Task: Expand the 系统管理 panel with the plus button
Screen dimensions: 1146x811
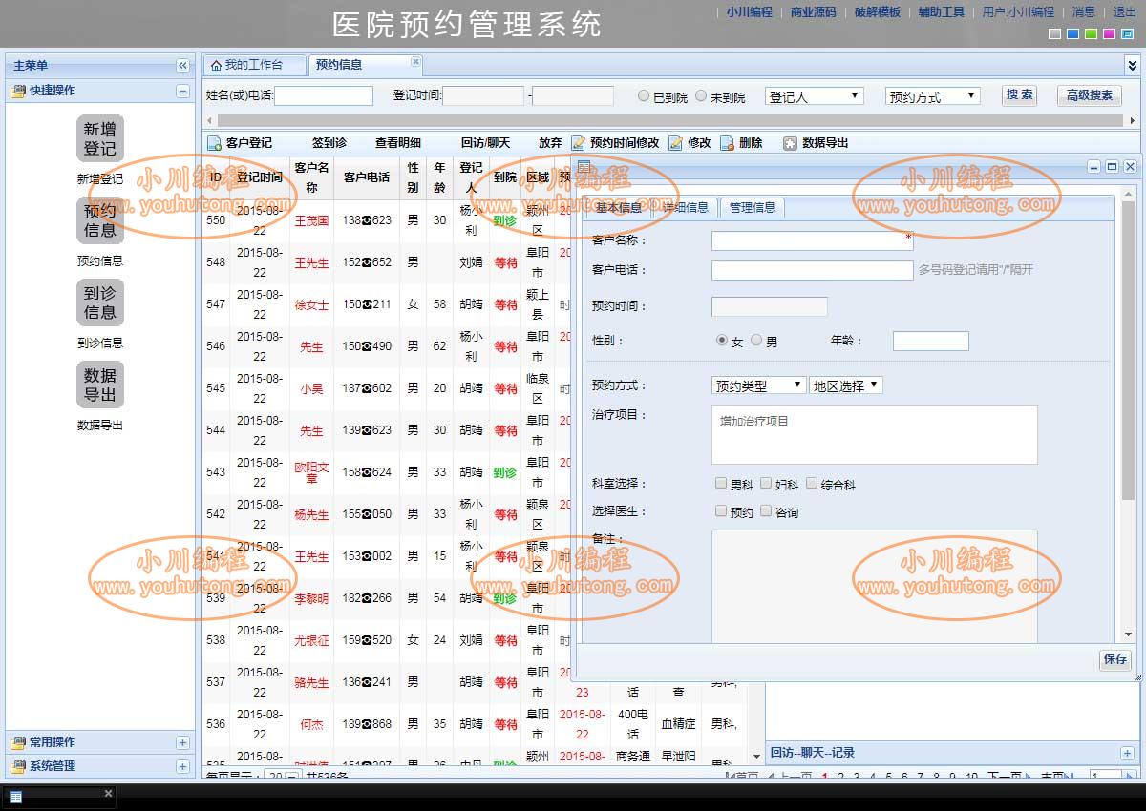Action: 182,766
